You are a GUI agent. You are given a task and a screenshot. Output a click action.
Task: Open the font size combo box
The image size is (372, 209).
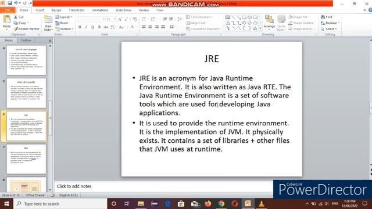click(111, 19)
